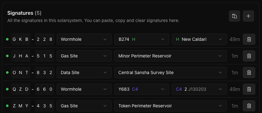Open the New Caldari destination dropdown
This screenshot has height=113, width=262.
199,39
